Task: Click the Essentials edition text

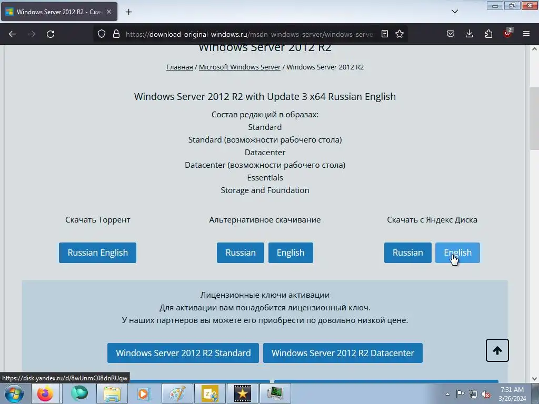Action: tap(265, 178)
